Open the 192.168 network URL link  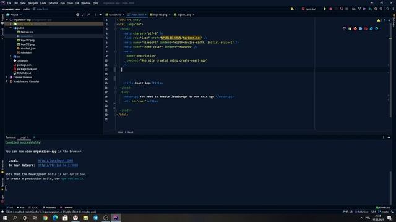pos(58,165)
